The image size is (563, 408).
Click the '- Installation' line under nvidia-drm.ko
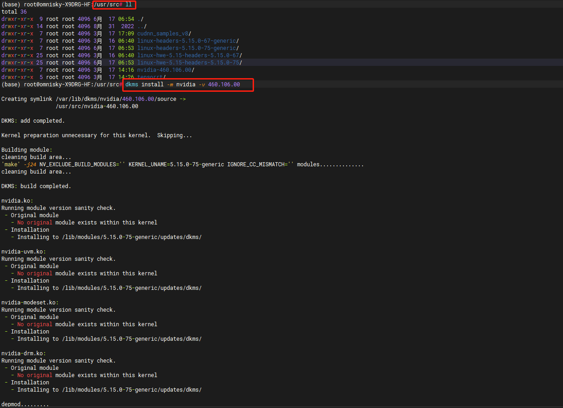pos(27,383)
